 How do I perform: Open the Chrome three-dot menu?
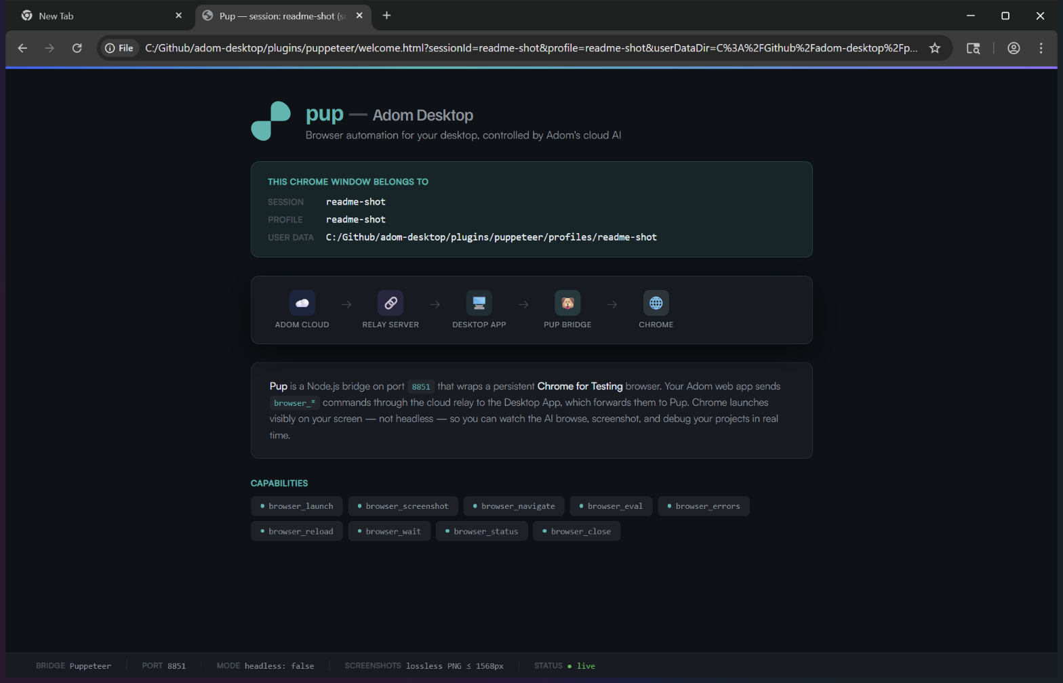tap(1041, 48)
